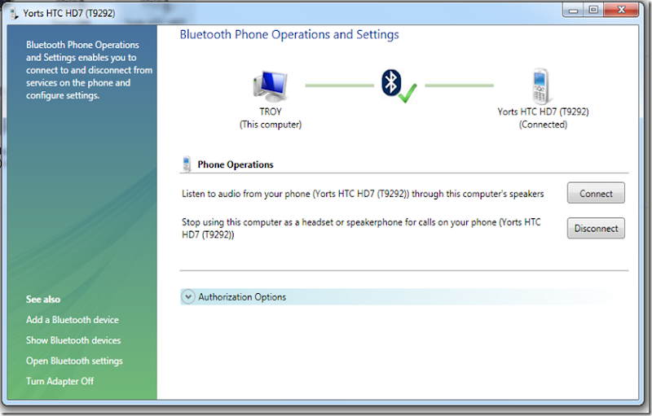Open the Show Bluetooth devices link
Viewport: 652px width, 416px height.
(73, 340)
